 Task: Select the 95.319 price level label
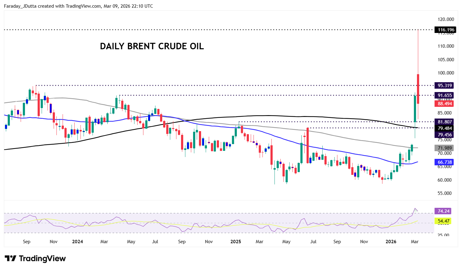tap(445, 86)
